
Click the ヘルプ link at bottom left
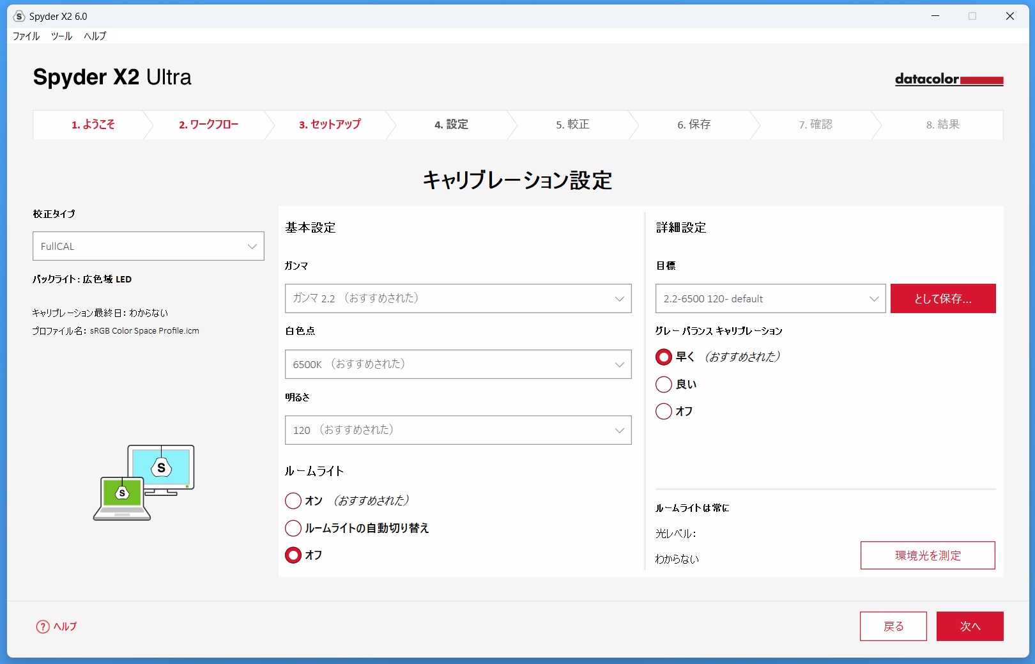(x=65, y=627)
